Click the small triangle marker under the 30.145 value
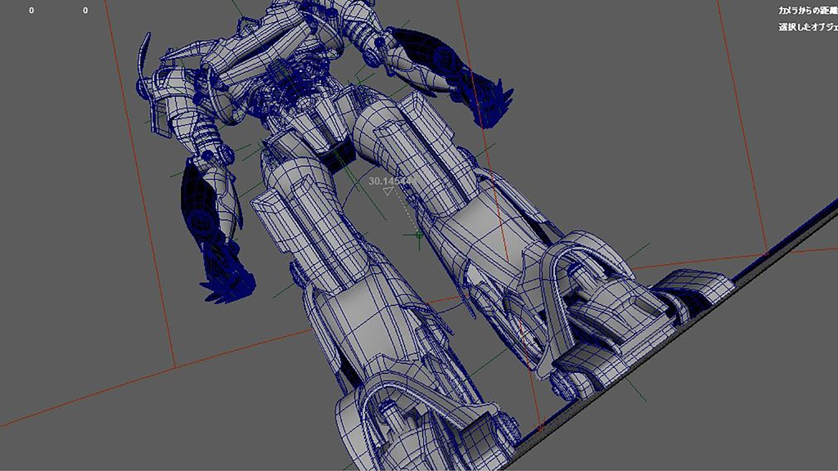The image size is (838, 471). [389, 191]
